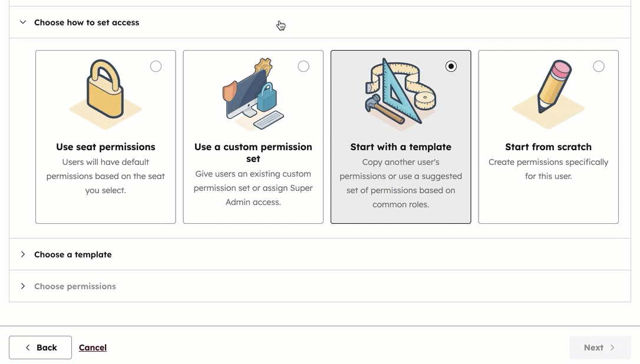The height and width of the screenshot is (364, 640).
Task: Collapse the Choose how to set access section
Action: 22,22
